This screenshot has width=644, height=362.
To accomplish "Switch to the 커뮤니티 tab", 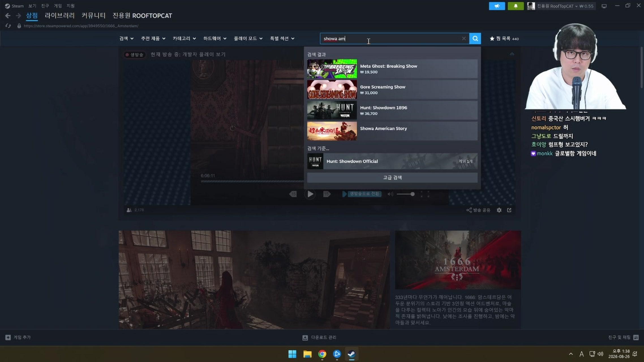I will (93, 16).
